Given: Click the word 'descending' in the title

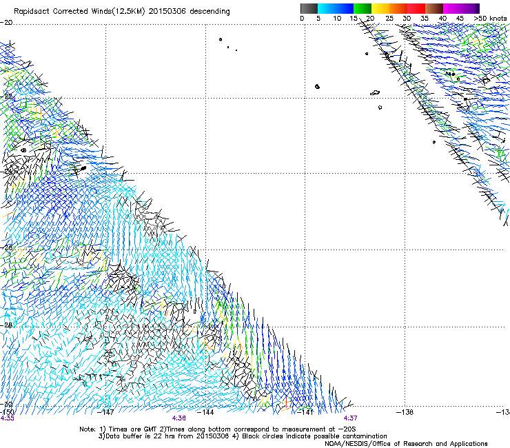Looking at the screenshot, I should (x=210, y=12).
